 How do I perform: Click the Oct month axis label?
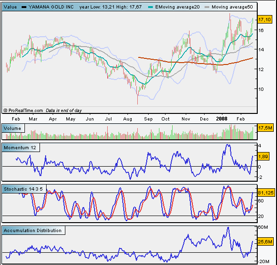point(166,119)
